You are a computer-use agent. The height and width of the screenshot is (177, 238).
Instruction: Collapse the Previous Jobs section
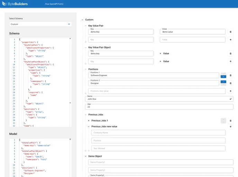[x=85, y=115]
